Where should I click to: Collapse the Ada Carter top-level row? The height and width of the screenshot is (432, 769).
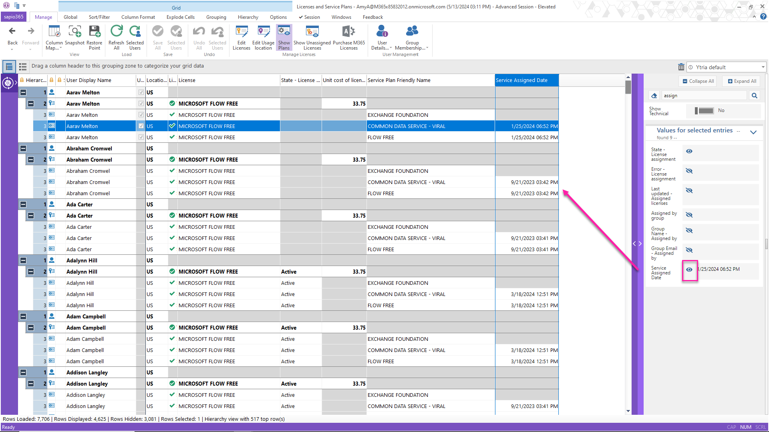(x=23, y=204)
